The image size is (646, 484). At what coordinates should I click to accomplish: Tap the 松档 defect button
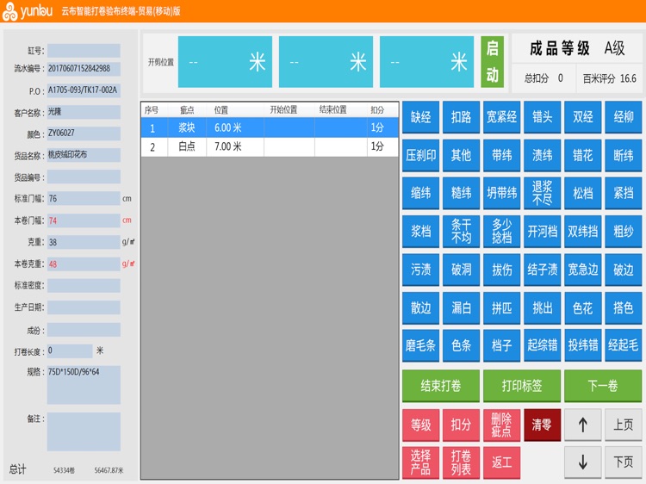pyautogui.click(x=582, y=193)
